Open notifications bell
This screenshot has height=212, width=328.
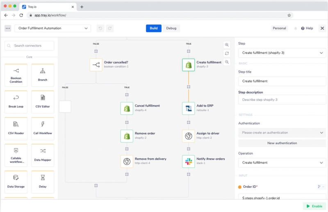pos(296,28)
